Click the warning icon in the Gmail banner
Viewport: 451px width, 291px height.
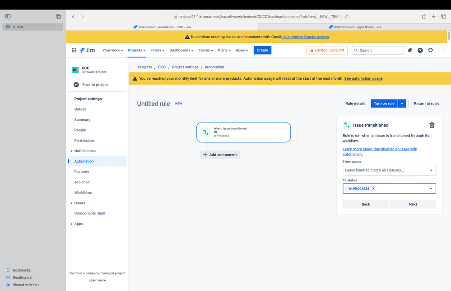click(x=187, y=37)
